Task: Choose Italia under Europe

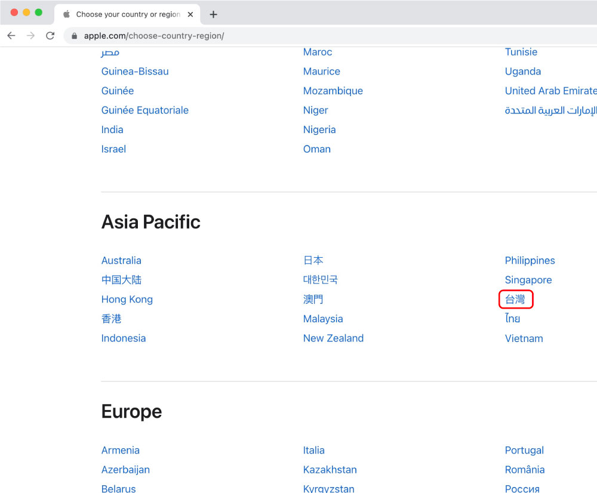Action: click(x=314, y=451)
